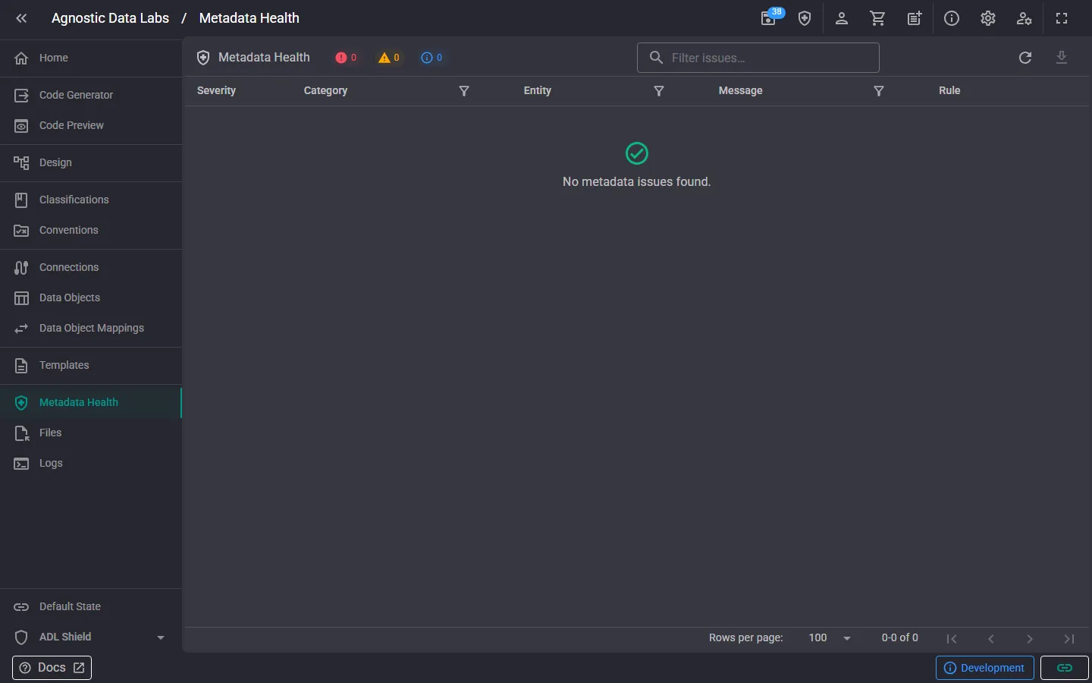Click shield icon in top toolbar
Image resolution: width=1092 pixels, height=683 pixels.
tap(805, 18)
